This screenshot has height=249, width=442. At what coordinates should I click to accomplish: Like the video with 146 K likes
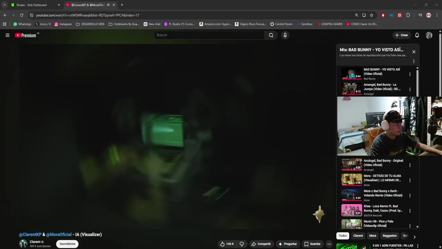click(227, 244)
